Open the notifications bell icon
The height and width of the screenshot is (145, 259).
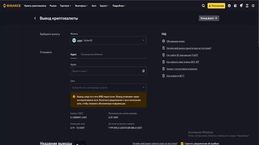[x=241, y=6]
